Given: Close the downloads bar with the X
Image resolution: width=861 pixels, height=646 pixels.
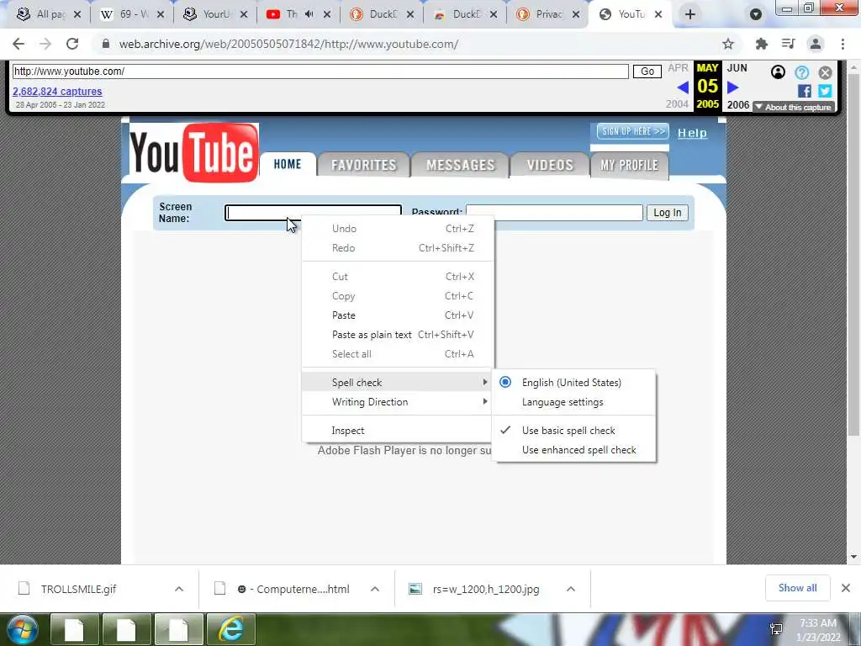Looking at the screenshot, I should [x=846, y=588].
